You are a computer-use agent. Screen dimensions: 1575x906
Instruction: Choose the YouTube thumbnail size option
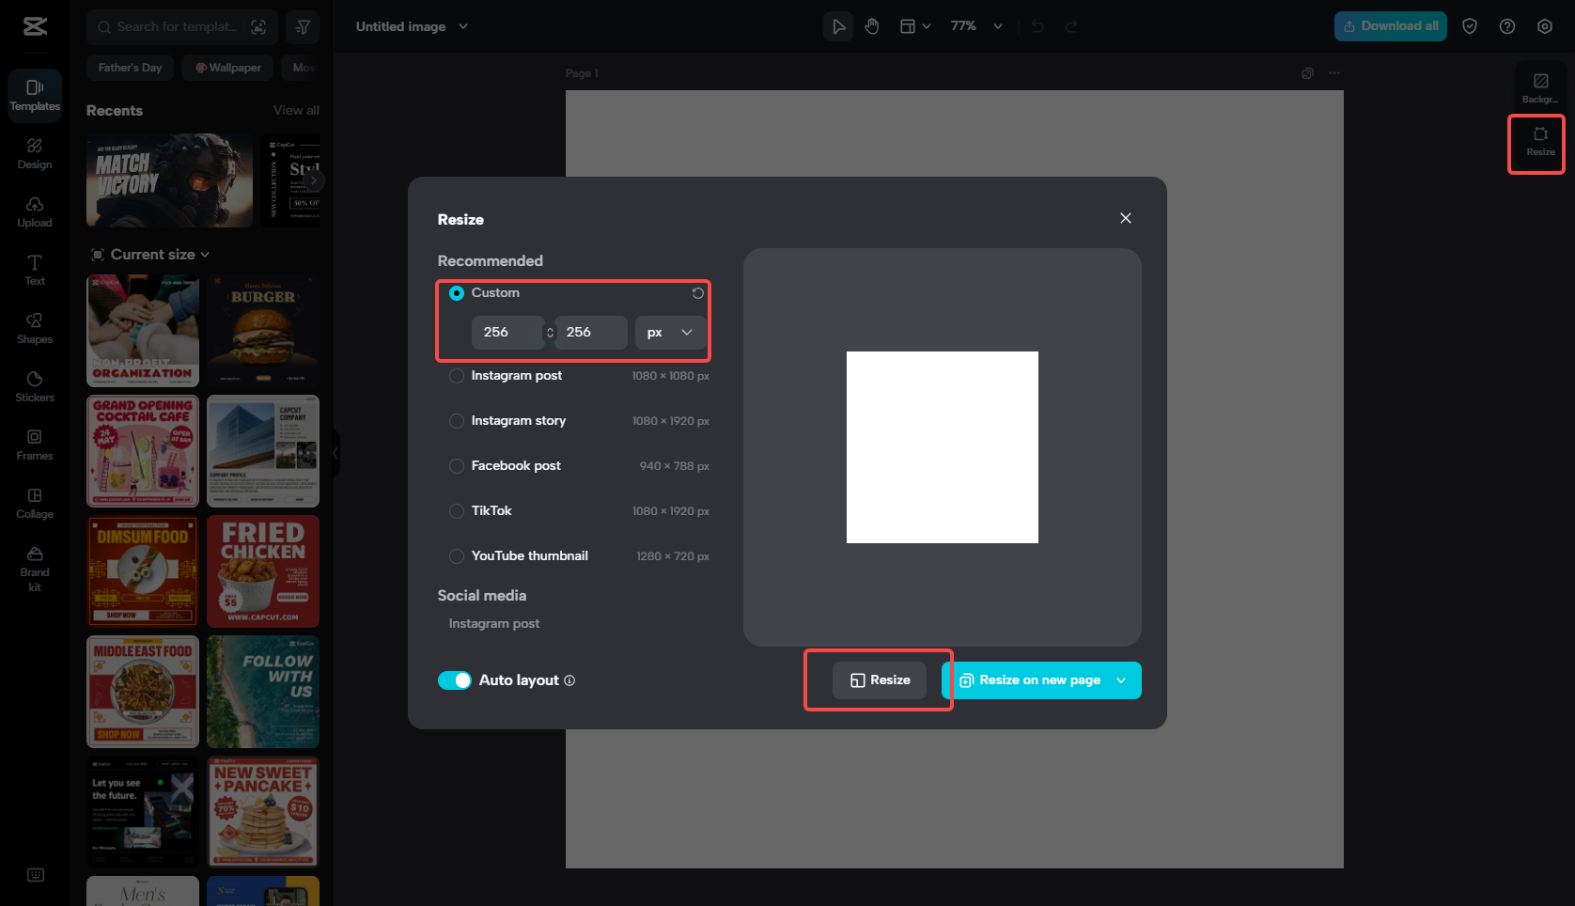pos(457,556)
